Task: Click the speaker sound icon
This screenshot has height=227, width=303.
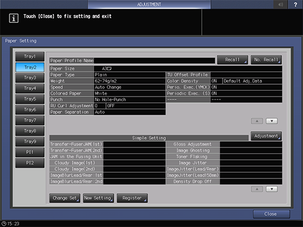Action: [281, 5]
